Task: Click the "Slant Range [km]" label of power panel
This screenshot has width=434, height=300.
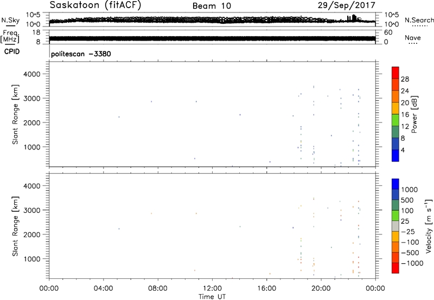Action: coord(15,114)
